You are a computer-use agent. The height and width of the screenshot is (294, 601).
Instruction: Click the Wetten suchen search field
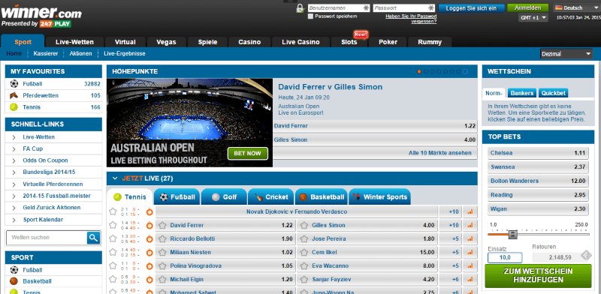(x=47, y=238)
